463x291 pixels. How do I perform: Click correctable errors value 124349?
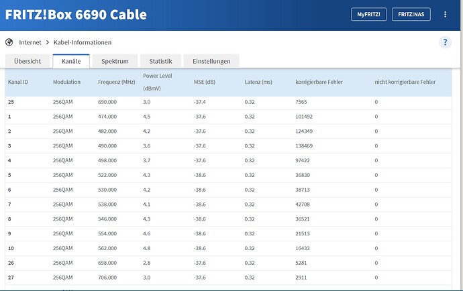(x=304, y=131)
